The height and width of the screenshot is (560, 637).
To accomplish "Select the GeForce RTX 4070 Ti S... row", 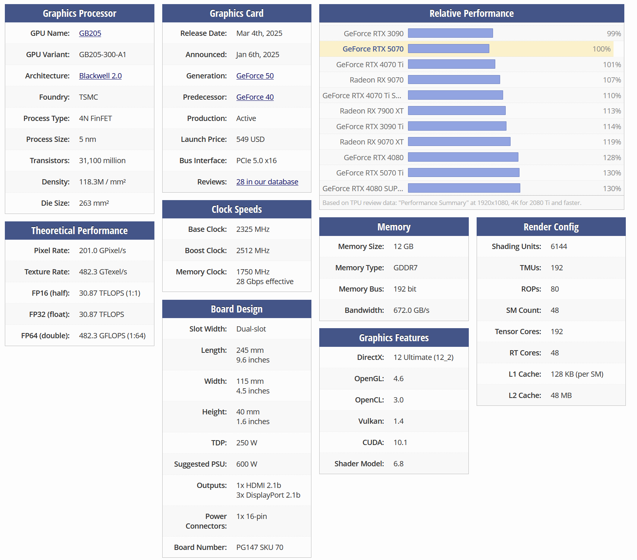I will point(471,95).
